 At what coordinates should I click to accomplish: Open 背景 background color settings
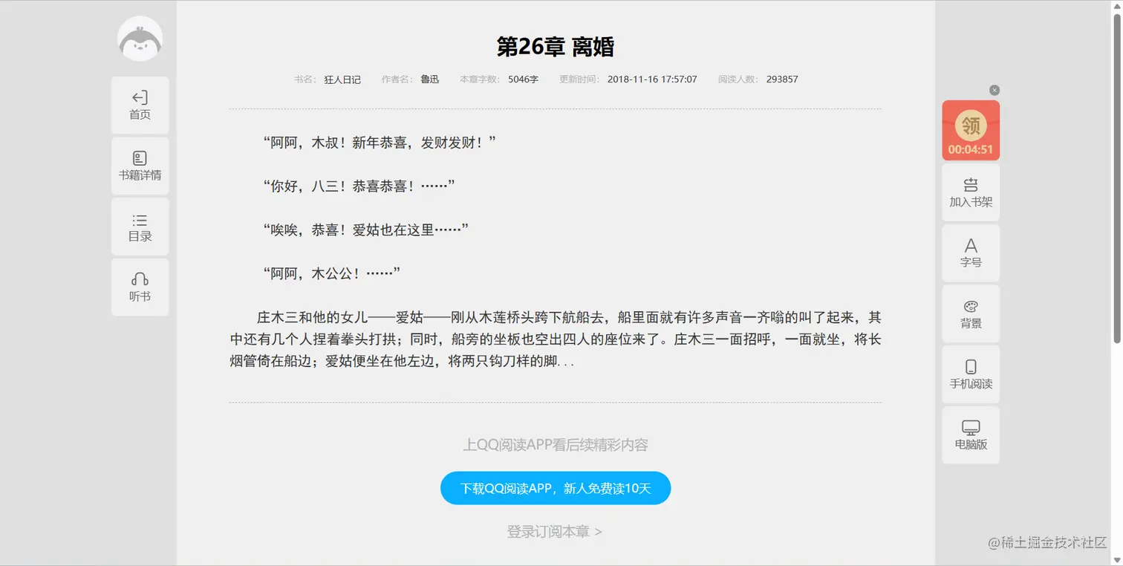click(971, 314)
